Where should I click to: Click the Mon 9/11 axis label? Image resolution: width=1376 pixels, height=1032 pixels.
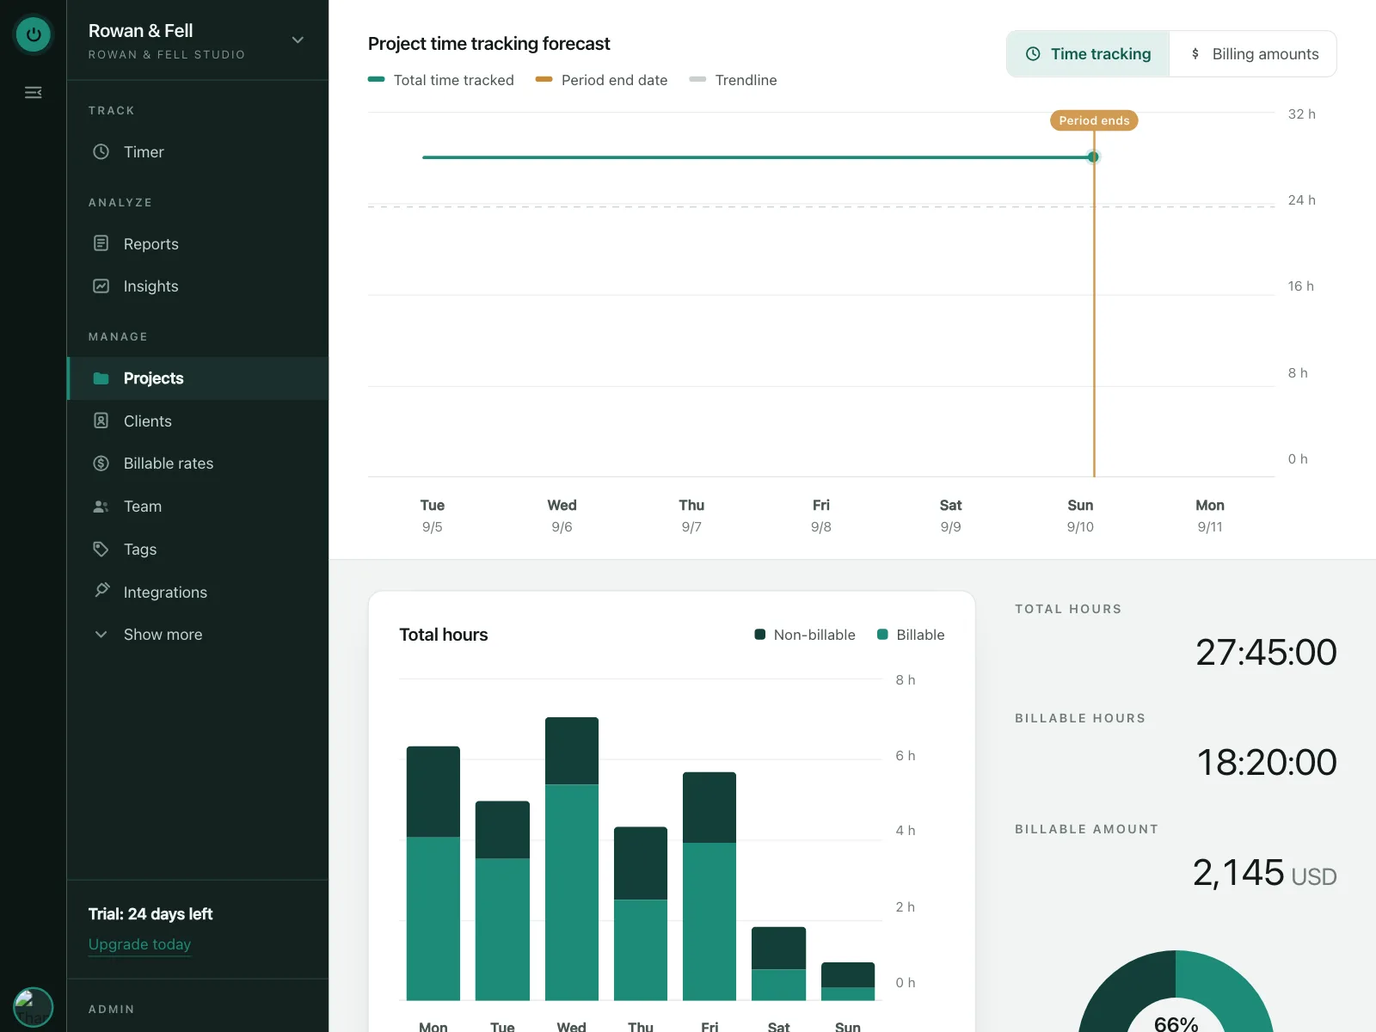point(1210,516)
